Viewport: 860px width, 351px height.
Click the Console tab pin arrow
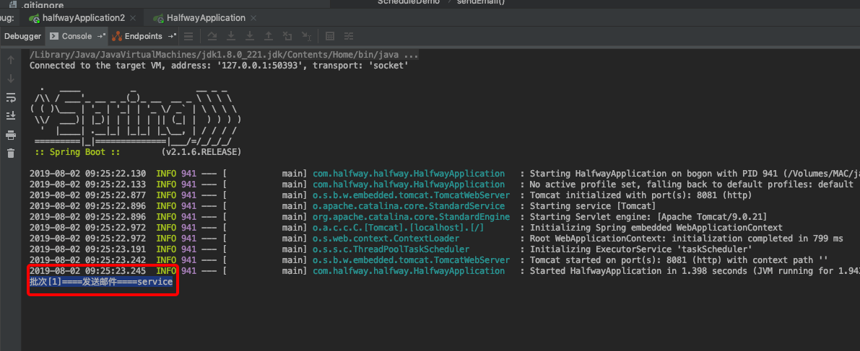point(100,36)
